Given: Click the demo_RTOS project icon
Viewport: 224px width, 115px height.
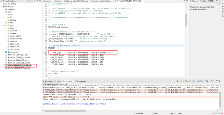Looking at the screenshot, I should click(4, 4).
